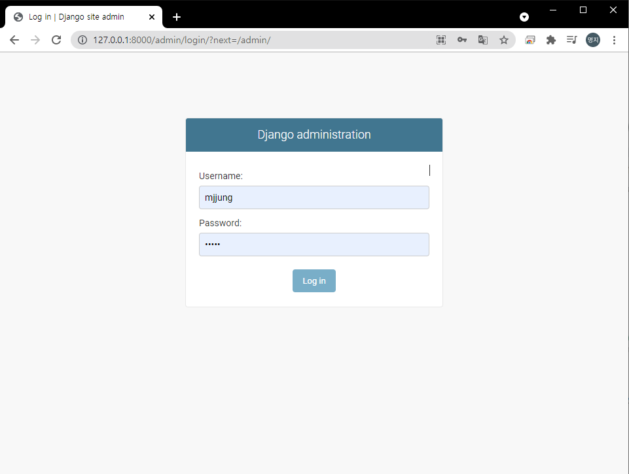The height and width of the screenshot is (474, 629).
Task: Click the Log in button
Action: tap(314, 281)
